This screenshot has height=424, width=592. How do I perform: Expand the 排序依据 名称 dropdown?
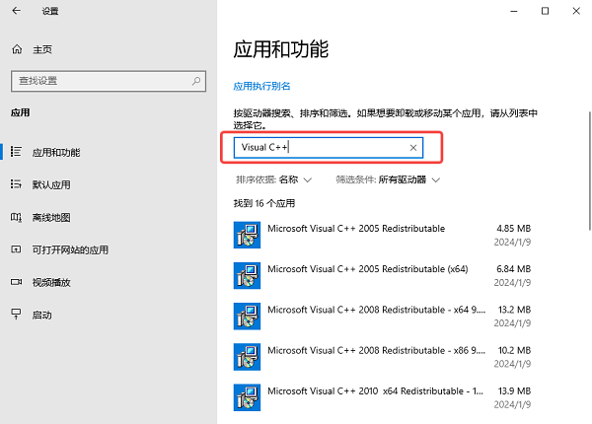tap(294, 180)
